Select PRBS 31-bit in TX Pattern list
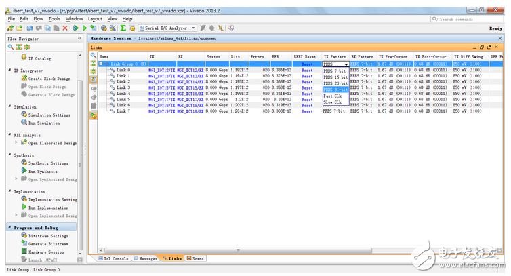The width and height of the screenshot is (511, 276). (335, 90)
